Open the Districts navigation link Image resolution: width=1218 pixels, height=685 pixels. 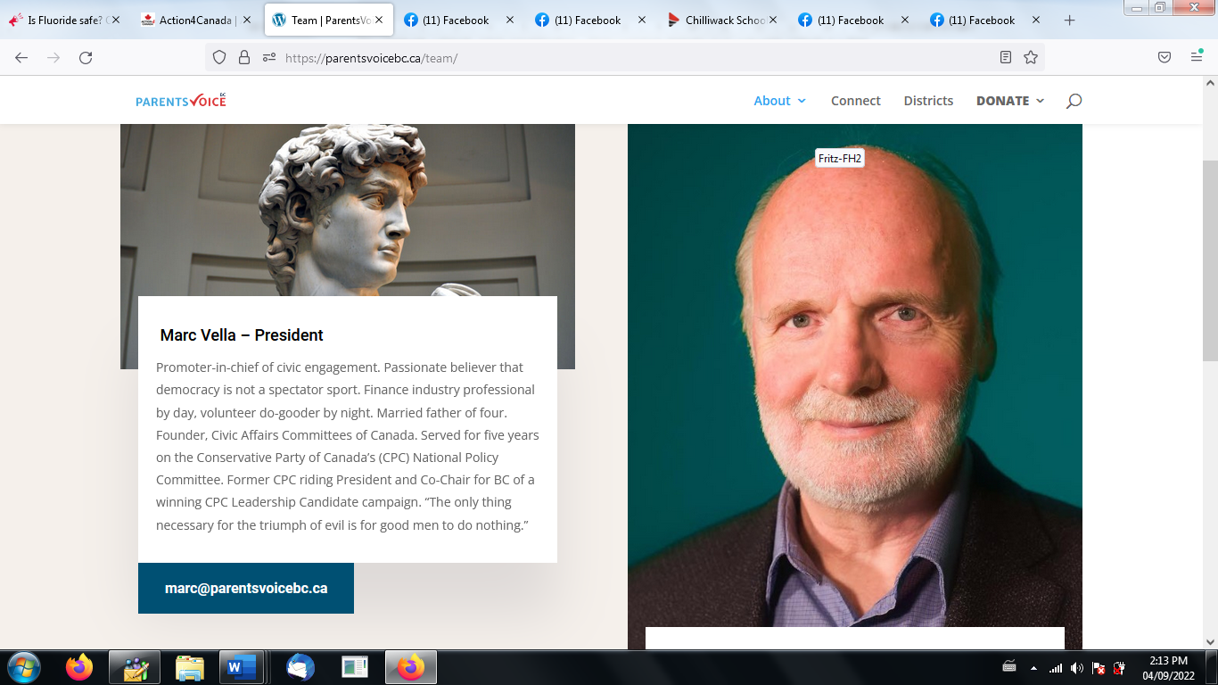coord(928,101)
